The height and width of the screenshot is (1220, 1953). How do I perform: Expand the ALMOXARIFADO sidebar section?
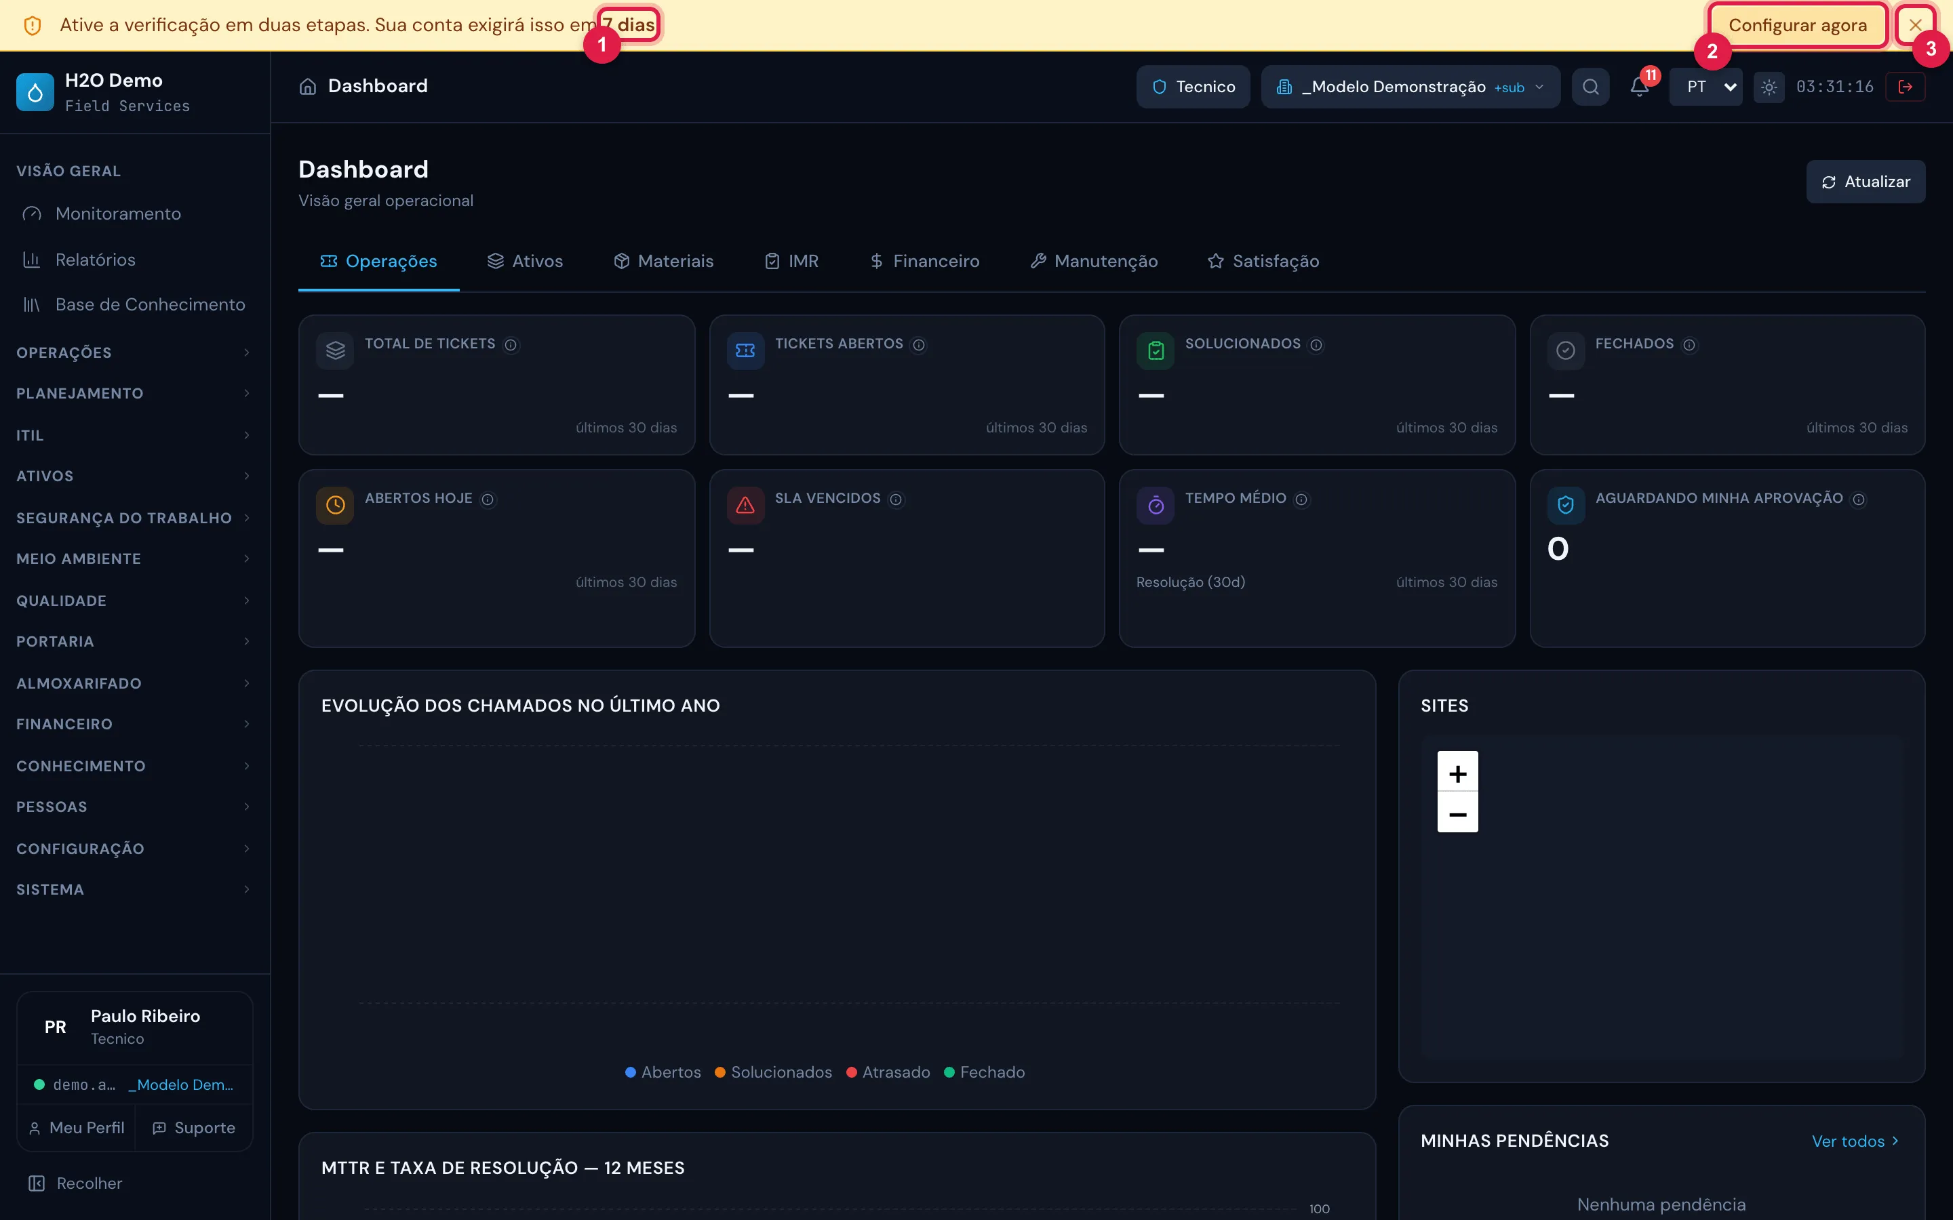[134, 683]
